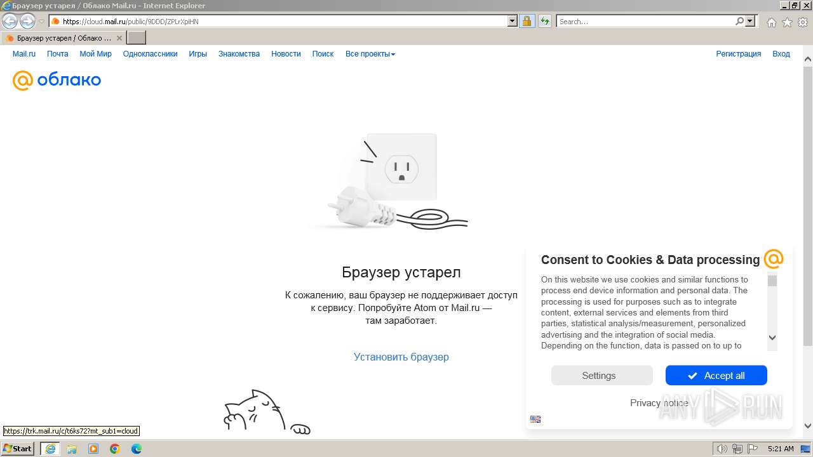
Task: Click the consent text scroll-down arrow
Action: coord(772,338)
